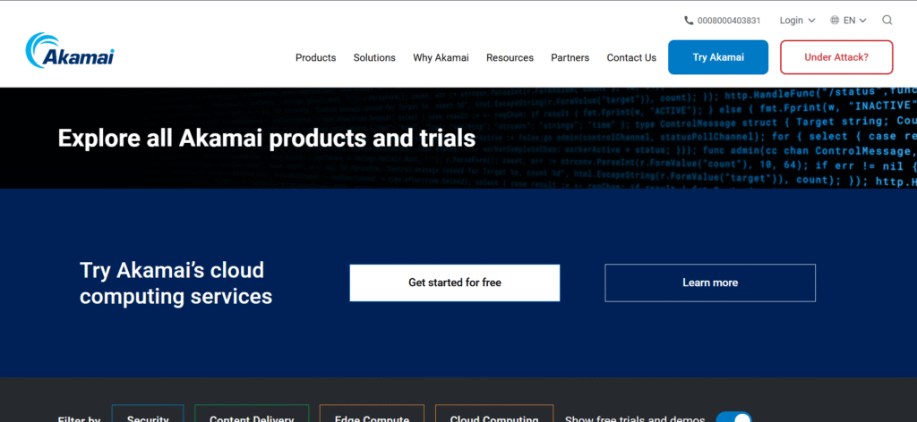
Task: Open the search magnifier icon
Action: click(x=887, y=21)
